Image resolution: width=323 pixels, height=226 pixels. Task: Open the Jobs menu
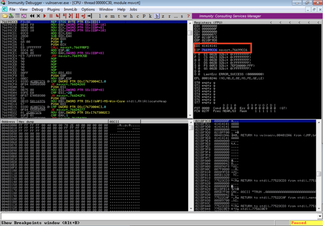point(133,9)
